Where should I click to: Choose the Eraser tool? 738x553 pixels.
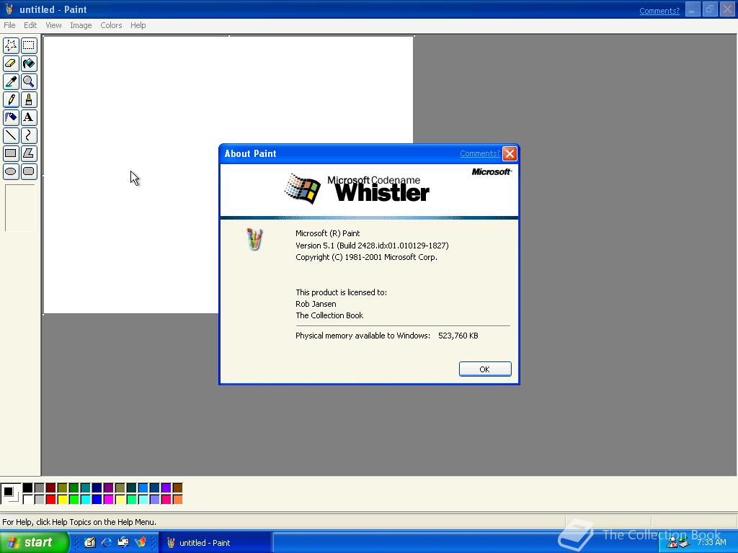click(11, 63)
